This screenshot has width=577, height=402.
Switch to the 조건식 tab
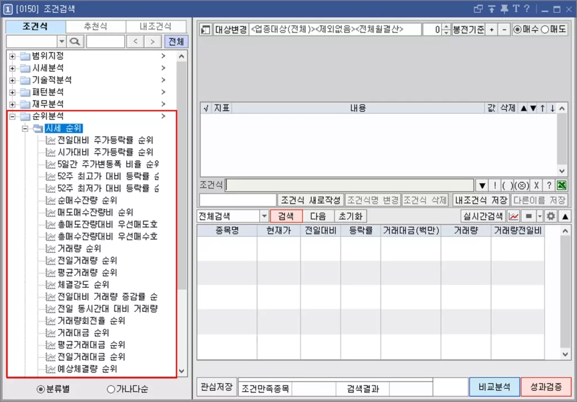tap(35, 26)
